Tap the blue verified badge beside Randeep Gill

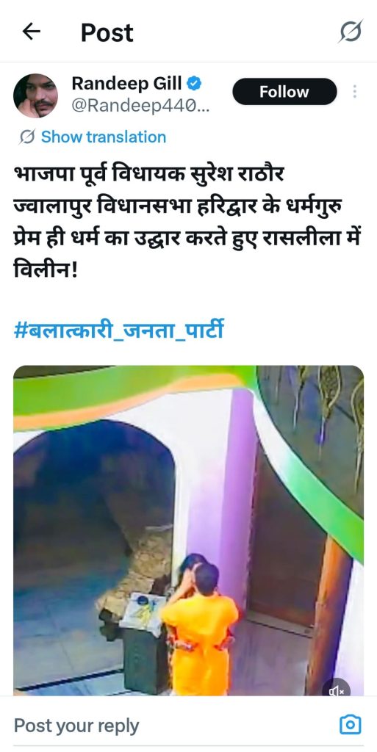pos(194,84)
